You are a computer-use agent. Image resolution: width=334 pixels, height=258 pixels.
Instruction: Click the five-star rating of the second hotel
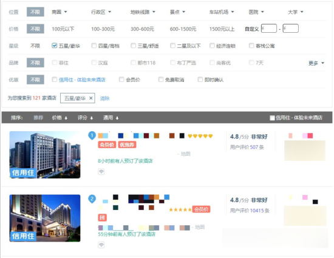pyautogui.click(x=180, y=209)
